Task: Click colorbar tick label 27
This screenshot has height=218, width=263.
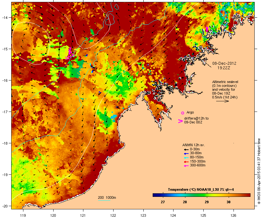Action: [x=163, y=202]
